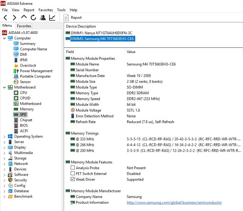The image size is (243, 211).
Task: Toggle the Weak Driver checkbox
Action: 73,179
